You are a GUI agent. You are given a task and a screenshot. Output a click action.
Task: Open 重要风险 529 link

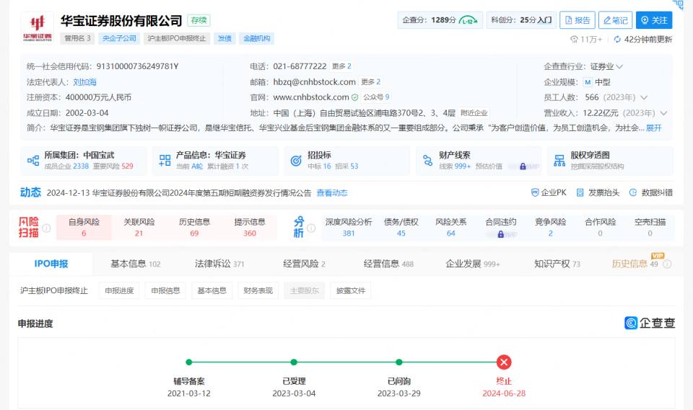(x=113, y=166)
